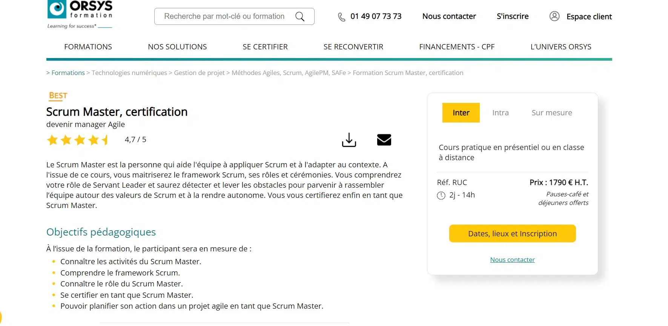This screenshot has height=326, width=668.
Task: Open the FORMATIONS menu
Action: [88, 47]
